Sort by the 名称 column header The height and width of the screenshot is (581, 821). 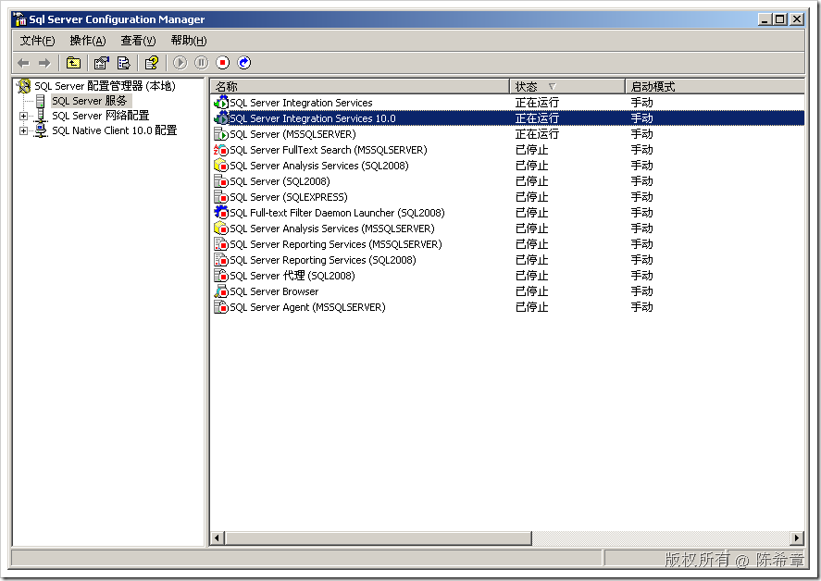360,86
